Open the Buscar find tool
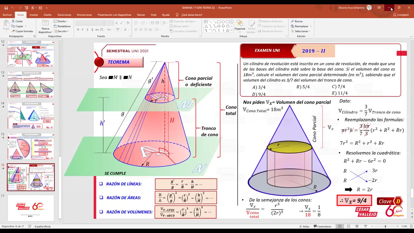Screen dimensions: 414x233 (x=297, y=21)
